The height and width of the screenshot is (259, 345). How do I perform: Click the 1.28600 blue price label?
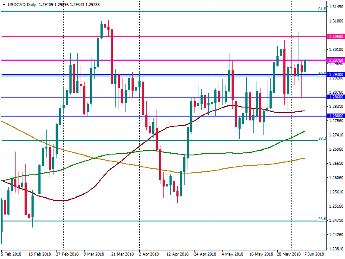pos(336,97)
